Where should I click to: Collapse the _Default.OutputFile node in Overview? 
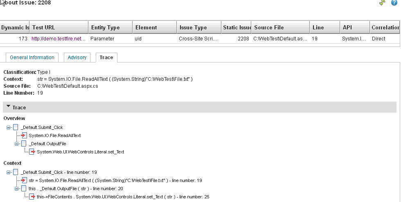pyautogui.click(x=17, y=144)
